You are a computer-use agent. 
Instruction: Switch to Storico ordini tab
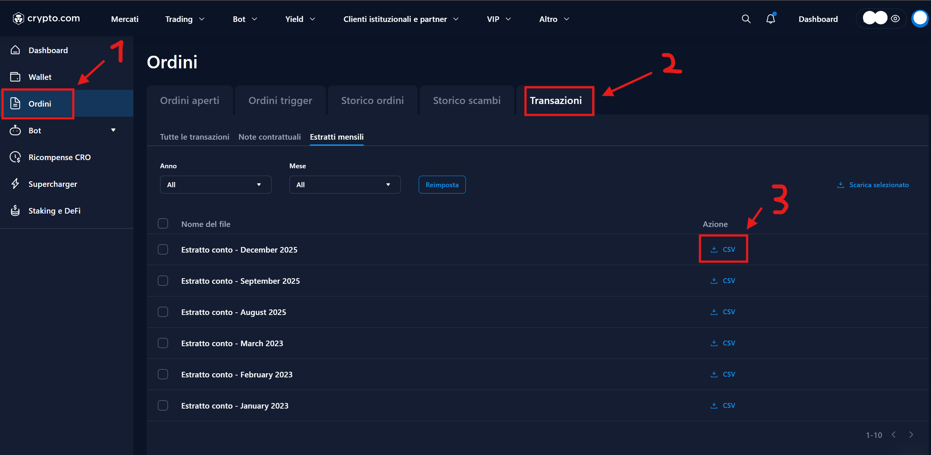click(x=372, y=100)
